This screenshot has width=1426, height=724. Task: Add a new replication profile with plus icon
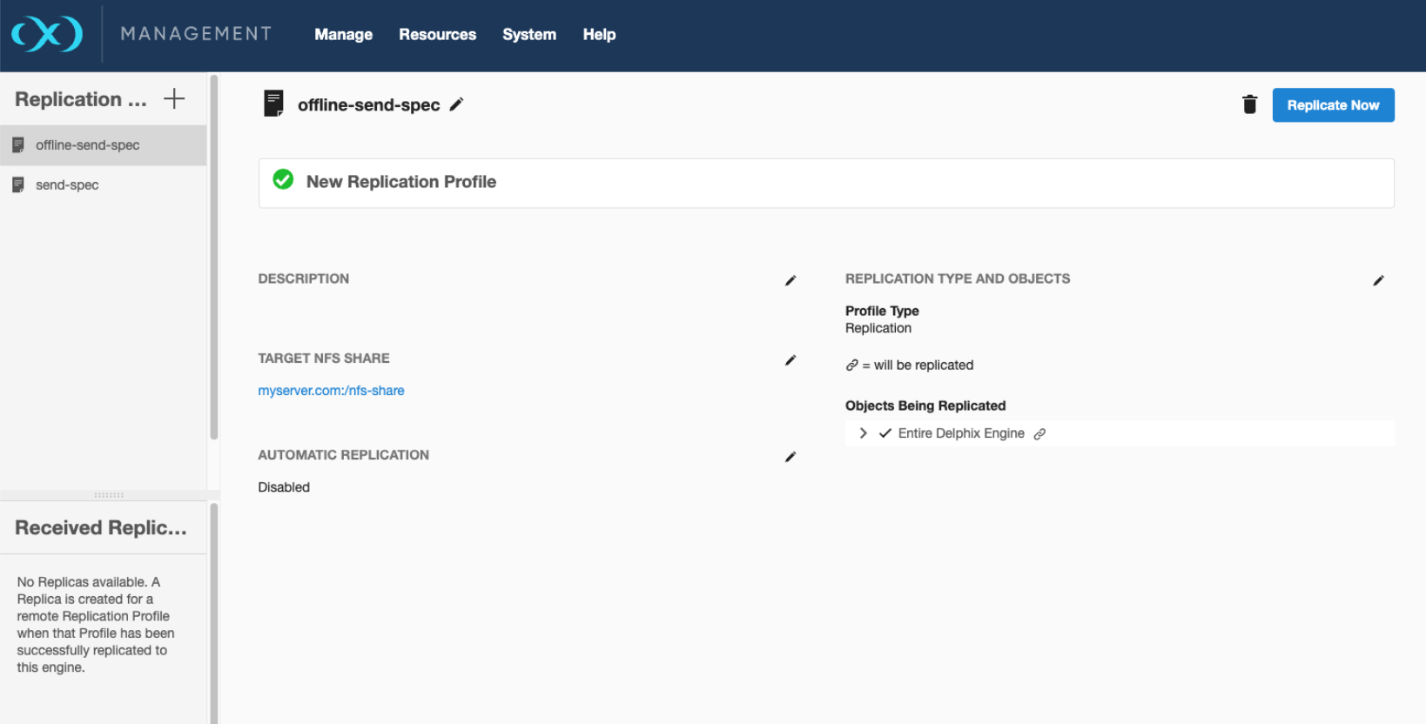coord(174,99)
